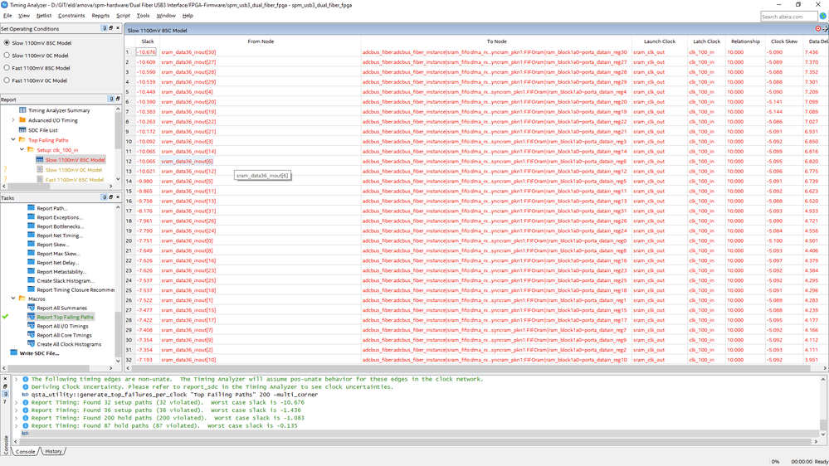This screenshot has height=466, width=829.
Task: Open the Timing Analyzer Summary report
Action: click(x=59, y=110)
